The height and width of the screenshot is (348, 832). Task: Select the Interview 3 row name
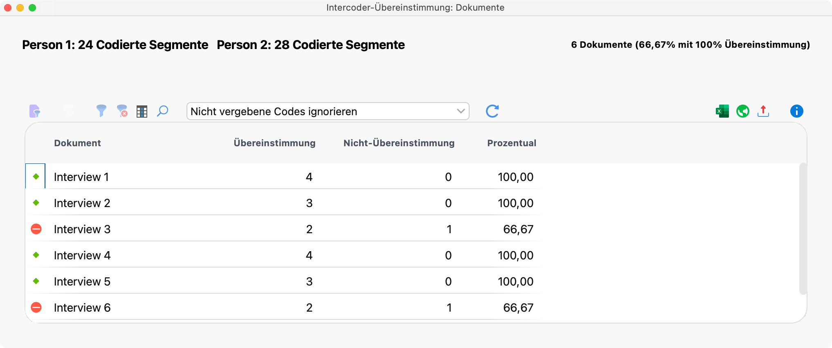82,229
